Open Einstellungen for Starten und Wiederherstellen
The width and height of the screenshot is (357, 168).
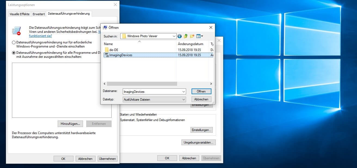click(x=202, y=130)
